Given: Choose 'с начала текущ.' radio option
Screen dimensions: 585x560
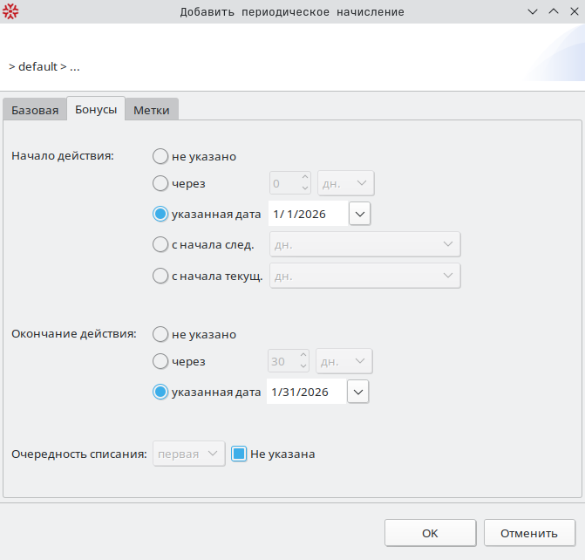Looking at the screenshot, I should tap(160, 276).
